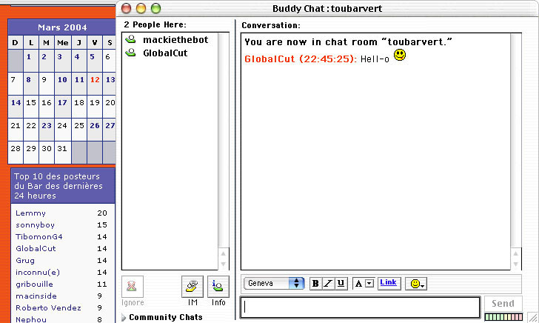The height and width of the screenshot is (323, 539).
Task: Click the smiley face in the conversation
Action: coord(400,55)
